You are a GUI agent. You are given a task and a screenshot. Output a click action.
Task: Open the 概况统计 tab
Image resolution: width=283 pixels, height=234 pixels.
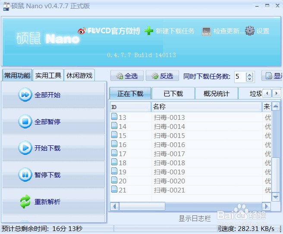click(x=217, y=93)
